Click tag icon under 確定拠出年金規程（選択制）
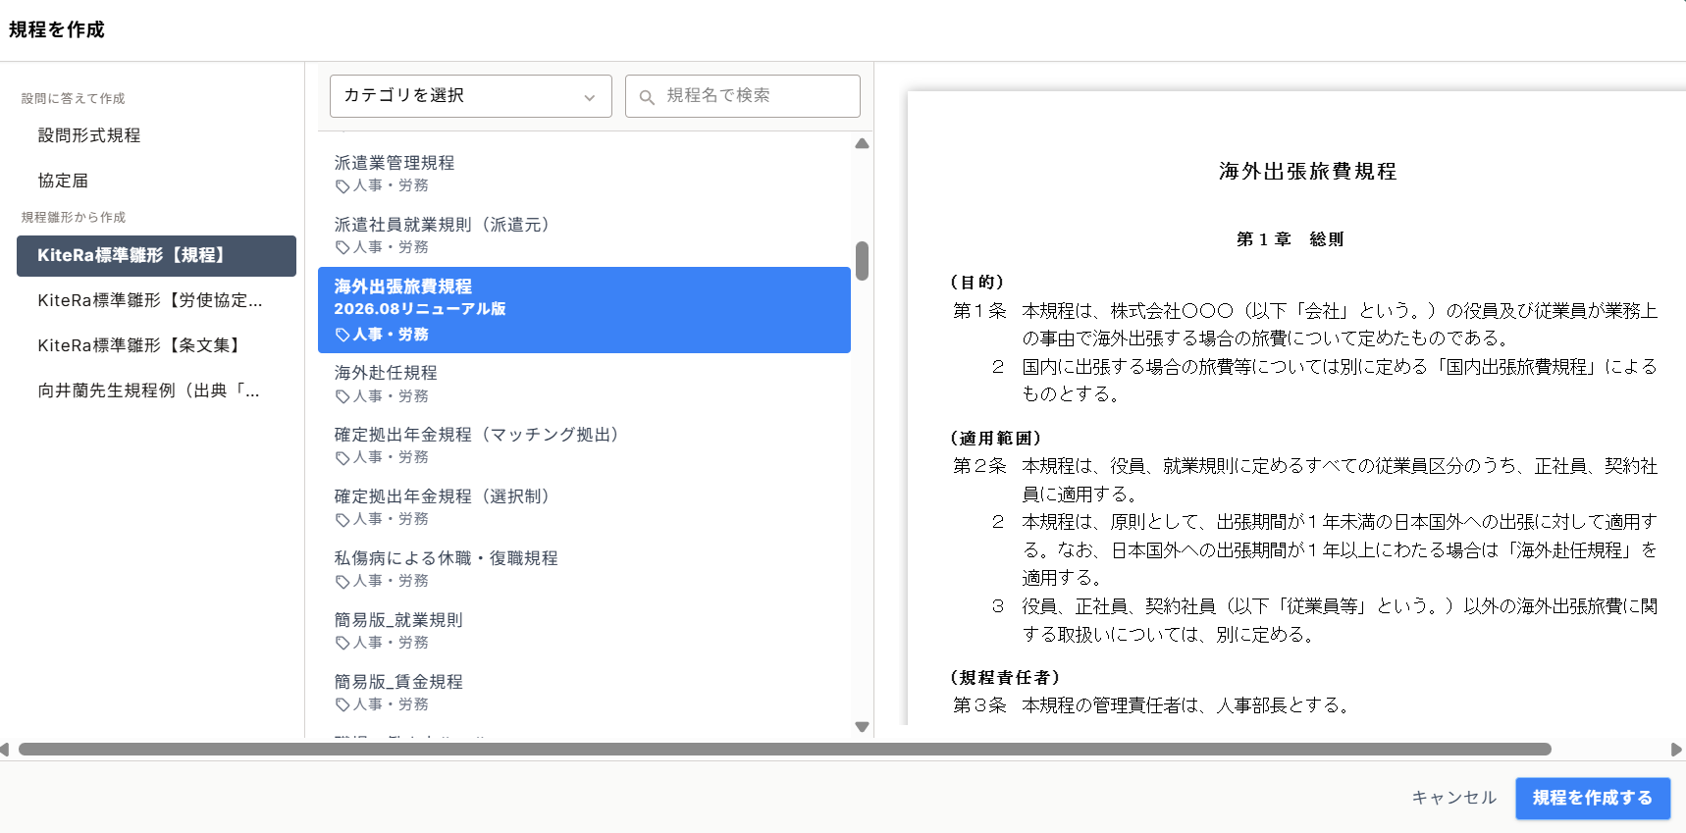The image size is (1686, 833). [342, 520]
